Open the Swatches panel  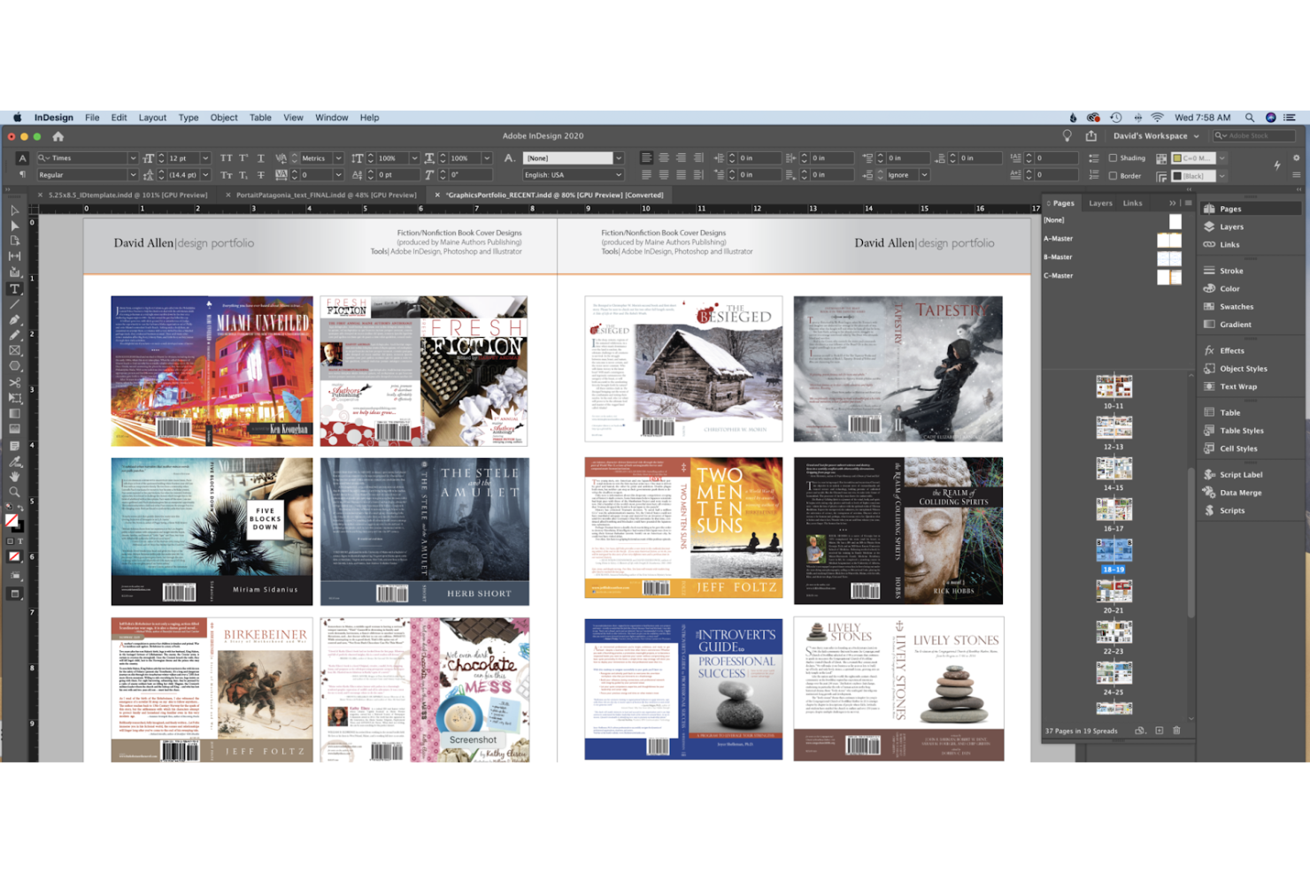tap(1236, 307)
